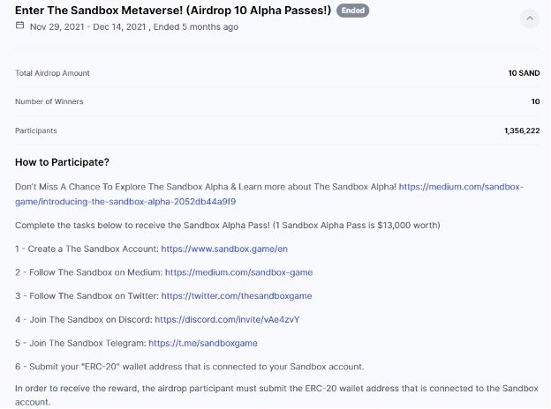Open the t.me/sandboxgame Telegram link
Image resolution: width=551 pixels, height=409 pixels.
(x=203, y=343)
